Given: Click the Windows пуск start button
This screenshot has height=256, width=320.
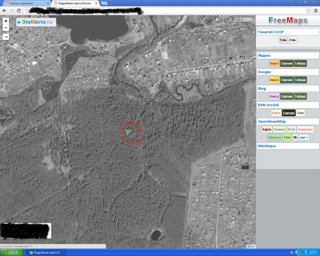Looking at the screenshot, I should 12,252.
